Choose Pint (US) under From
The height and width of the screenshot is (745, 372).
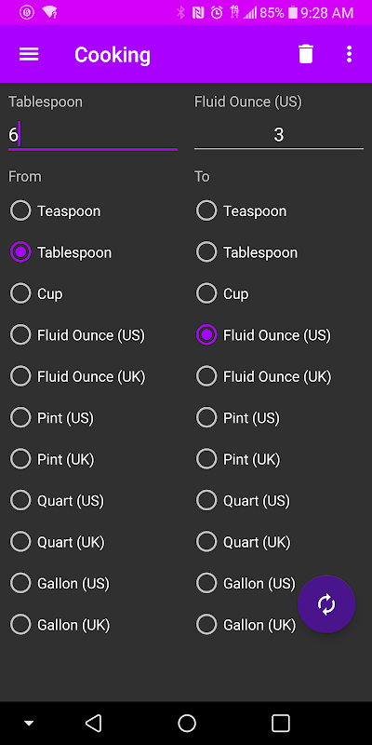coord(52,418)
